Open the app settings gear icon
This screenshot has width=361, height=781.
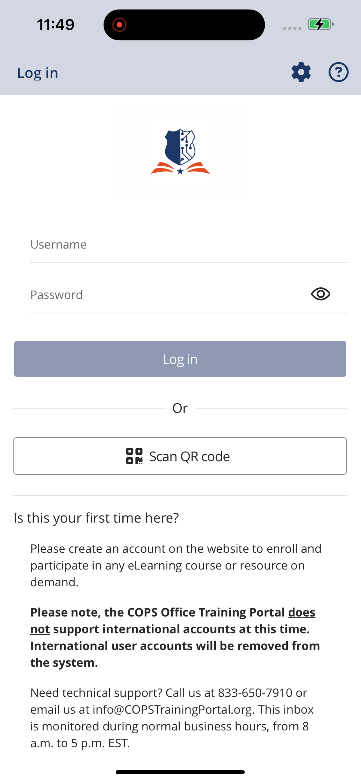(301, 72)
